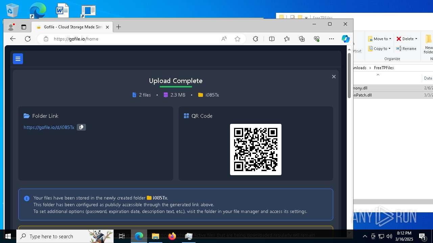The image size is (433, 243).
Task: Click the Edge page vertical scrollbar
Action: (x=349, y=76)
